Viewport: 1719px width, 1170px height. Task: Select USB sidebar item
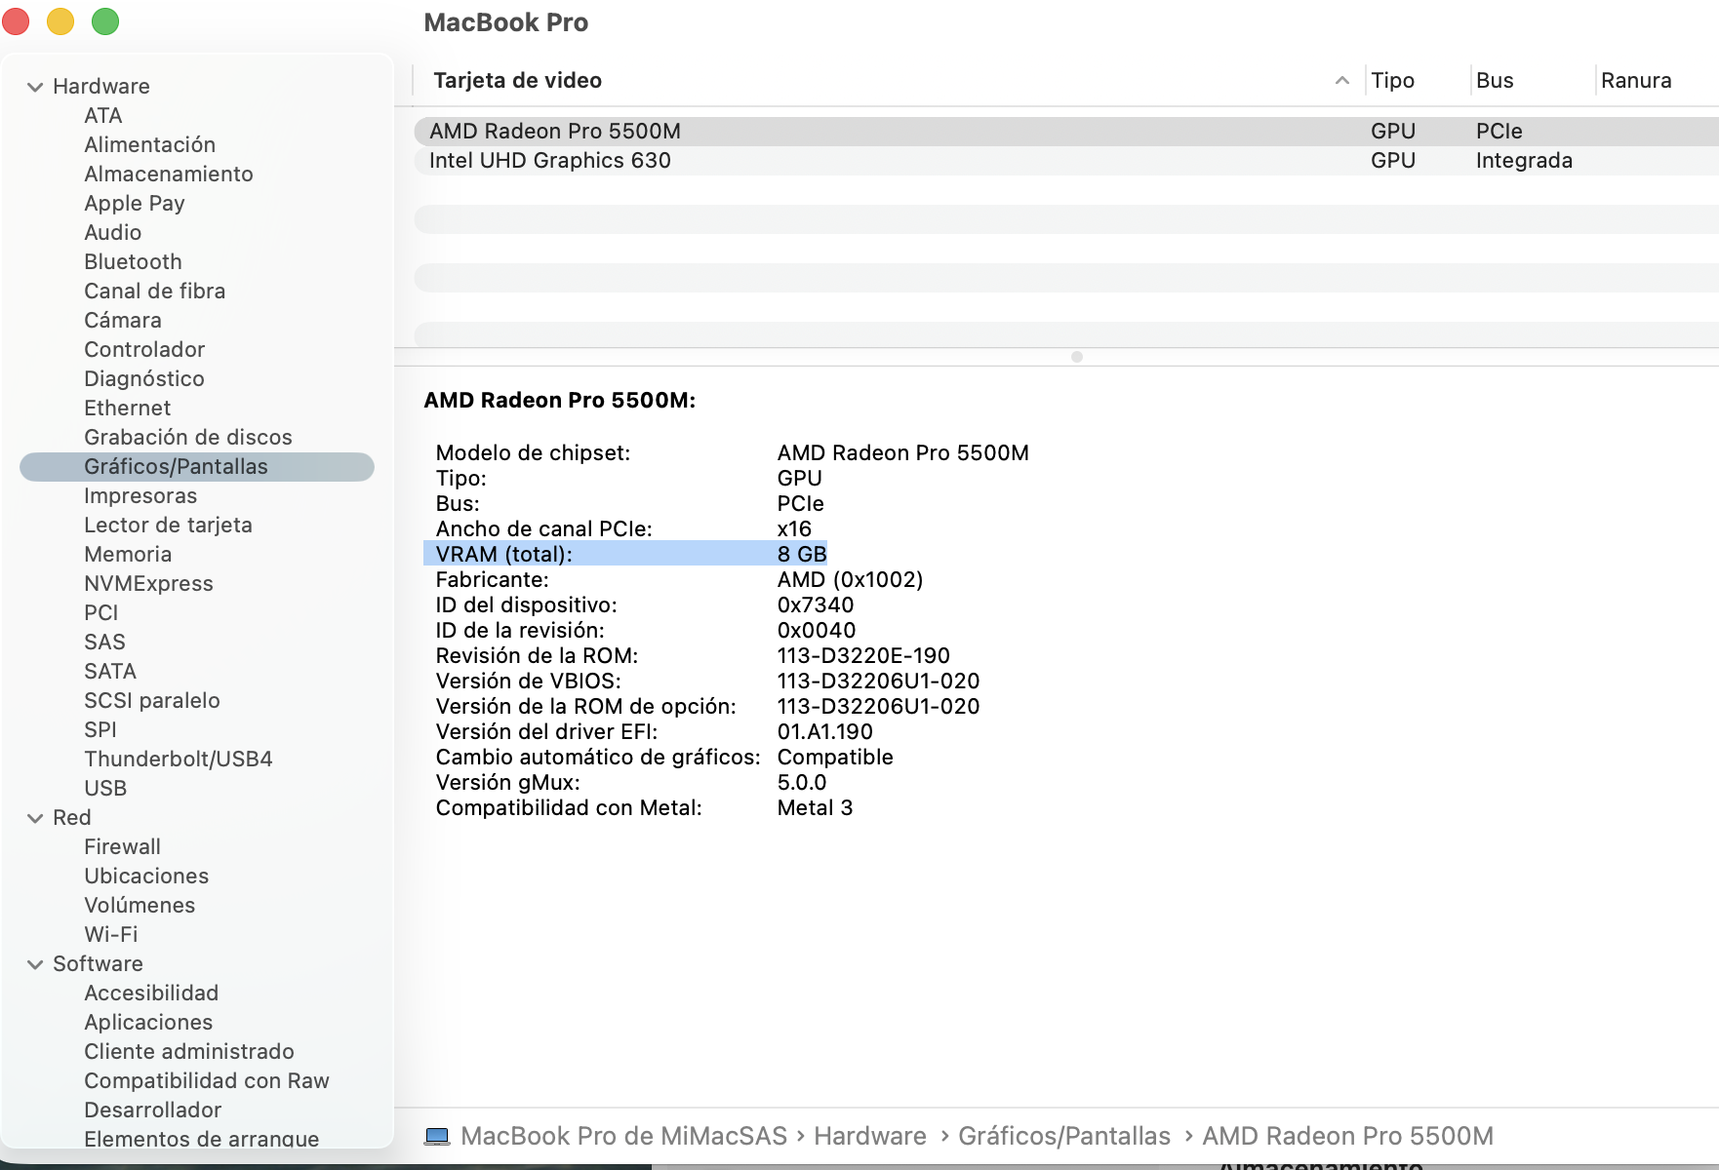point(104,789)
